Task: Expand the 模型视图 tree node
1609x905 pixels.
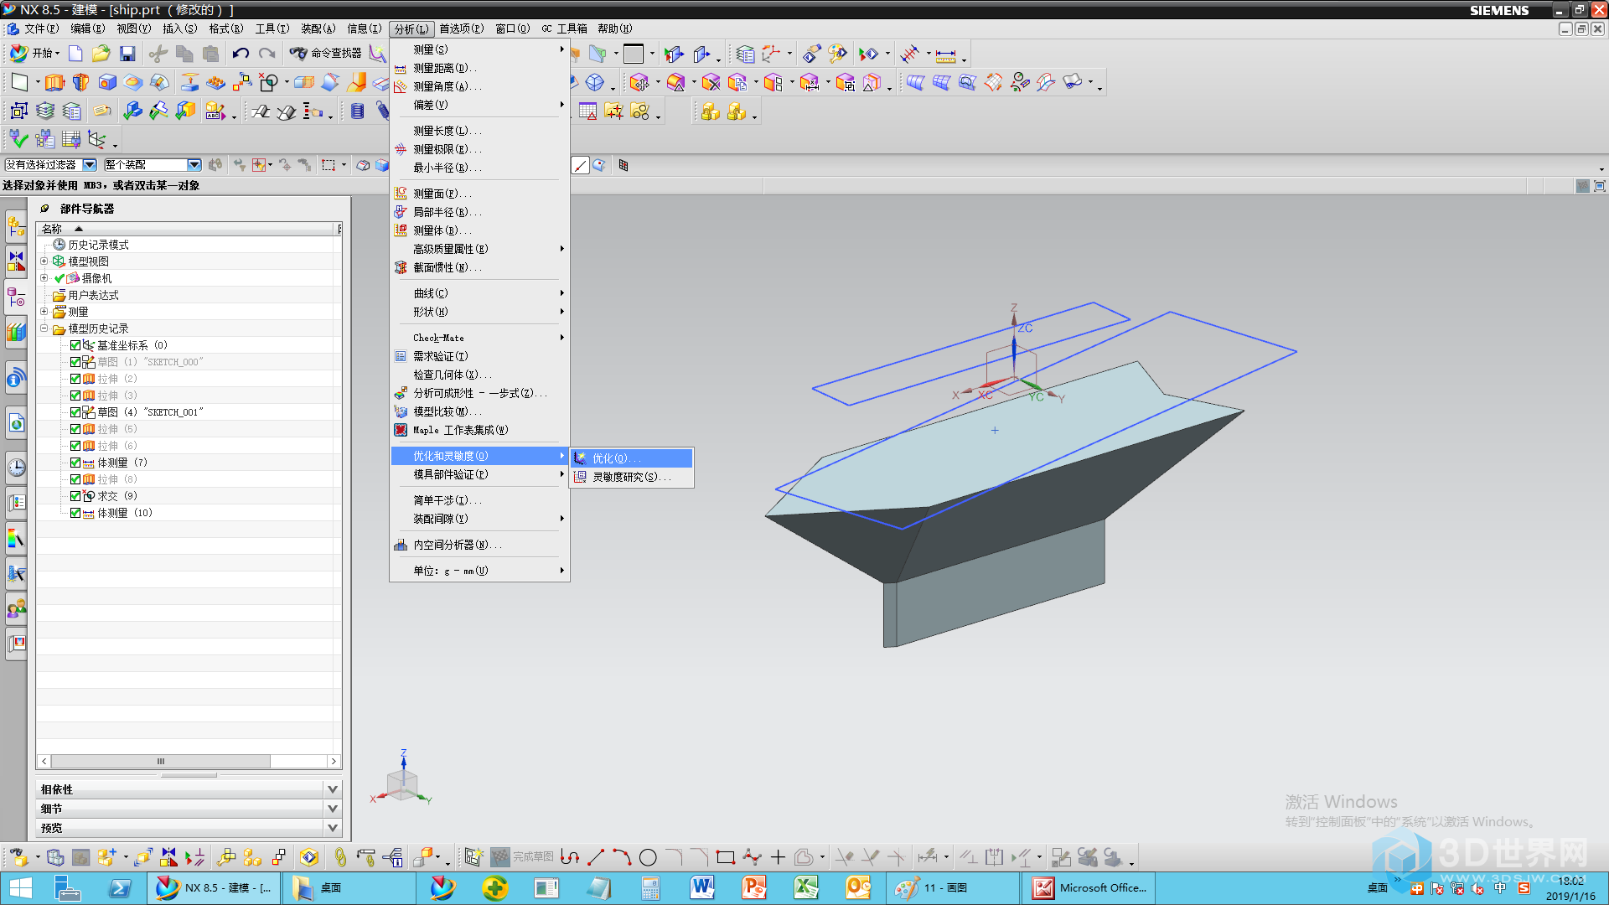Action: [x=44, y=261]
